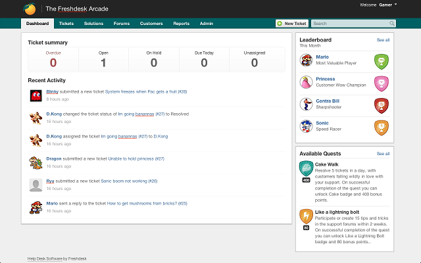Screen dimensions: 421x263
Task: Click the search magnifier icon
Action: 392,24
